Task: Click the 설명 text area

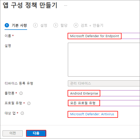Action: pos(104,60)
